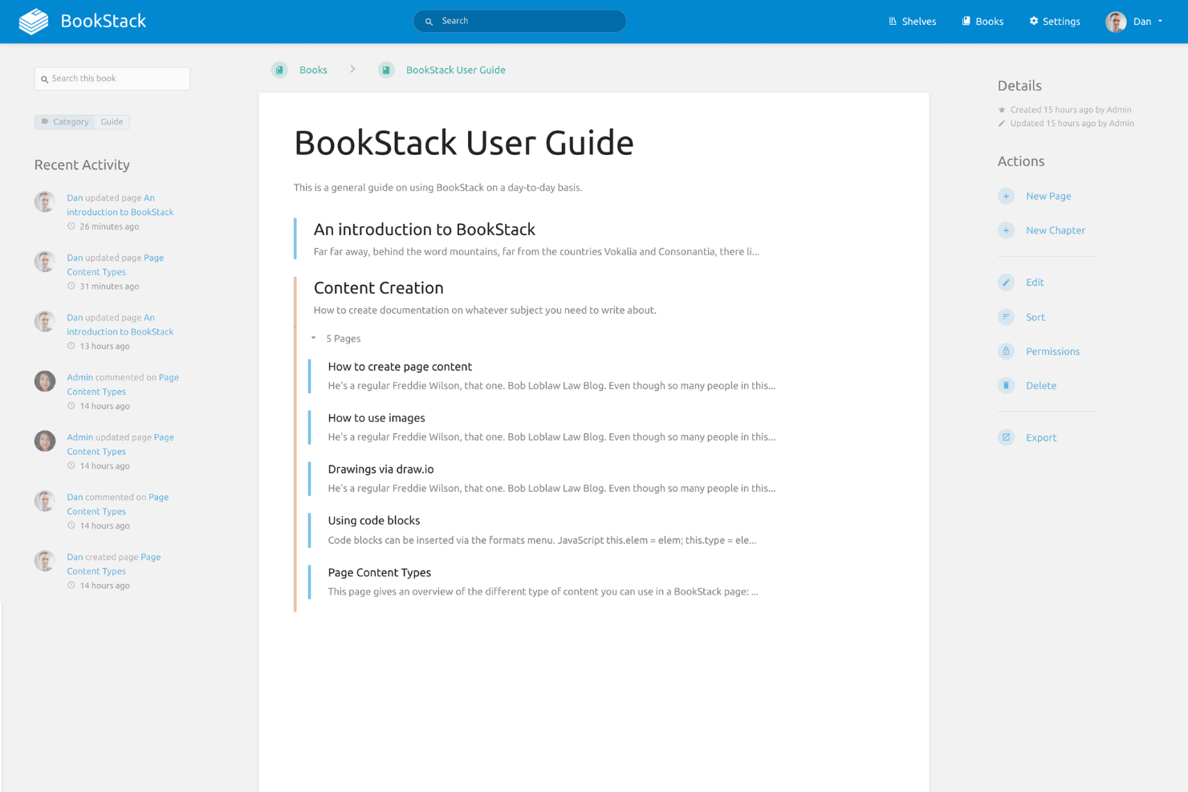This screenshot has height=792, width=1188.
Task: Click the magnifier icon in the top search bar
Action: tap(430, 21)
